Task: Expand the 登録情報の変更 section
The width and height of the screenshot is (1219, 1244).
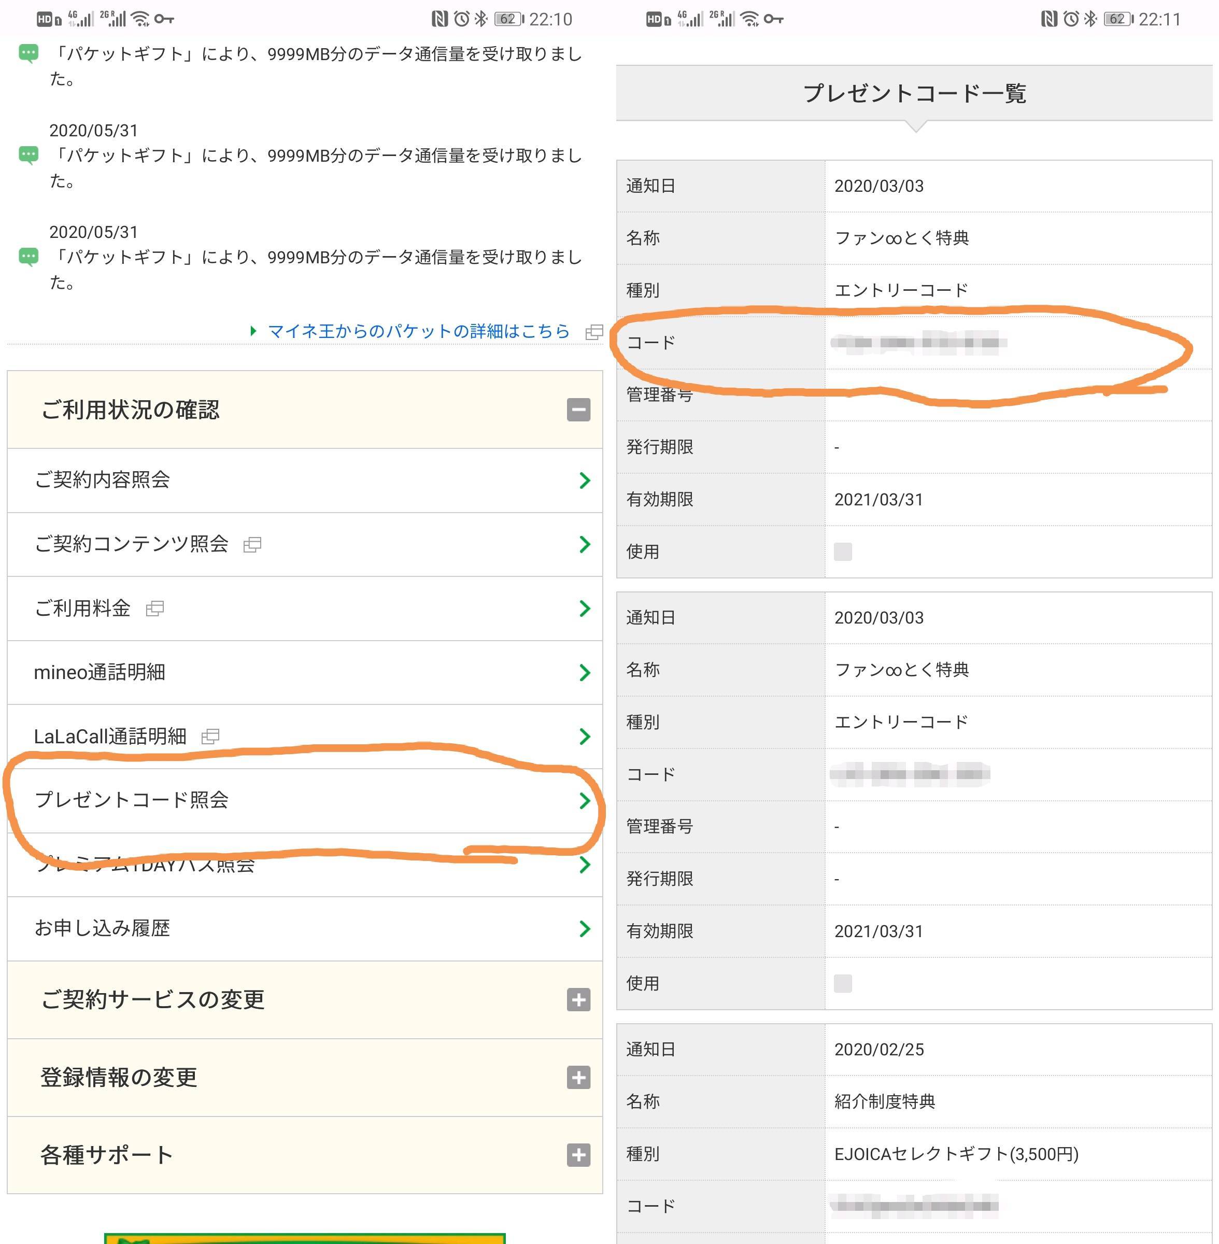Action: (578, 1078)
